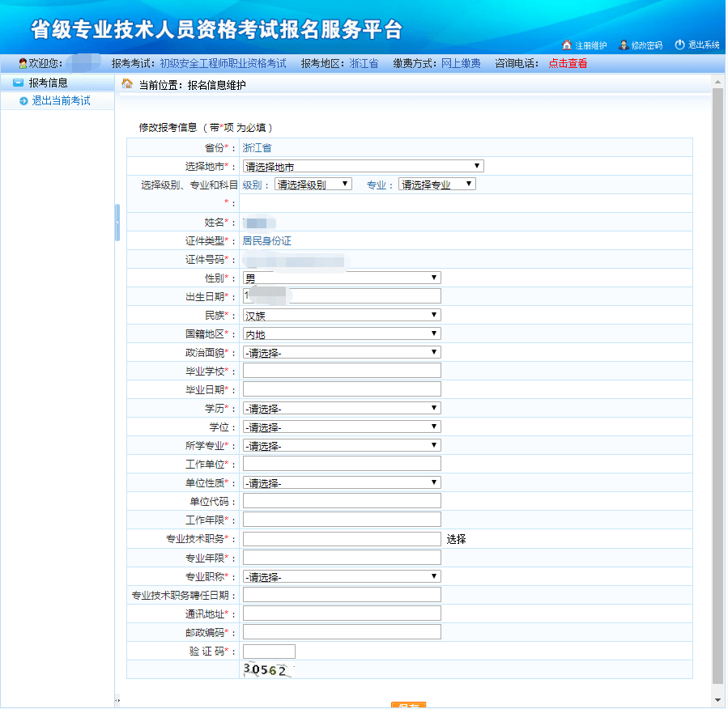Click 选择 next to the 专业技术职务 field
Image resolution: width=728 pixels, height=709 pixels.
[454, 538]
